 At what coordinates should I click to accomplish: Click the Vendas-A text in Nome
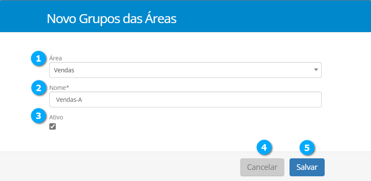[x=69, y=100]
